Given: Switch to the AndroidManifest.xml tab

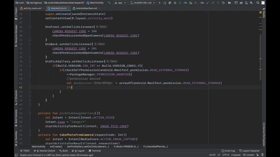Looking at the screenshot, I should (x=86, y=8).
